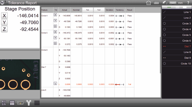Click the Tol- column header button

coord(88,10)
